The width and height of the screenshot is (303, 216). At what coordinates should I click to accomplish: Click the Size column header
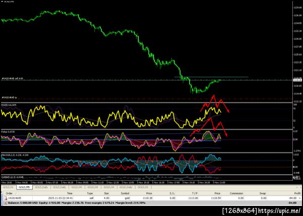tap(106, 193)
